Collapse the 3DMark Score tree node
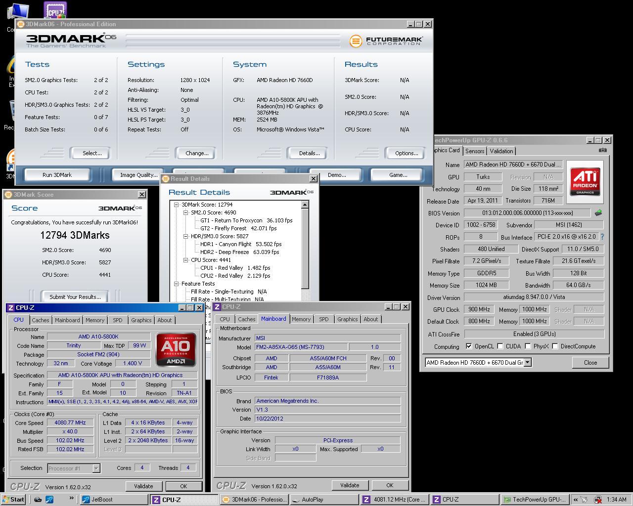This screenshot has height=506, width=633. 176,205
